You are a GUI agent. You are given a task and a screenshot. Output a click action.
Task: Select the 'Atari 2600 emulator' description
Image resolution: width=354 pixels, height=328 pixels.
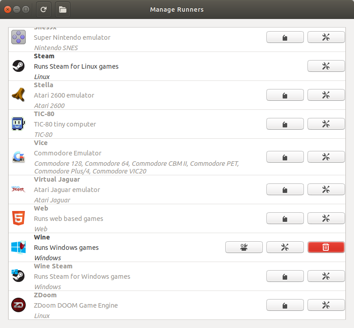coord(64,95)
